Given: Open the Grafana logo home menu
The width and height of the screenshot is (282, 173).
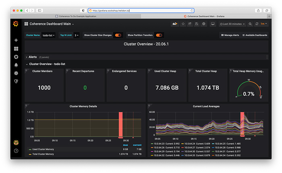Looking at the screenshot, I should click(16, 24).
